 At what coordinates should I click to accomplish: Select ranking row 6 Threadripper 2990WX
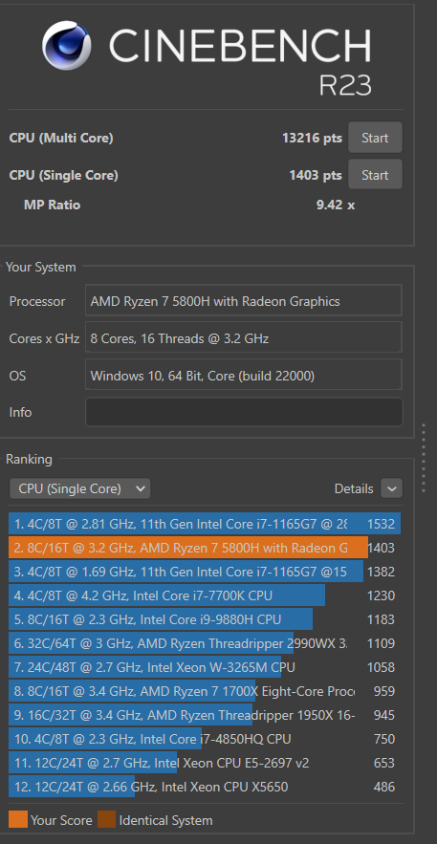[205, 643]
